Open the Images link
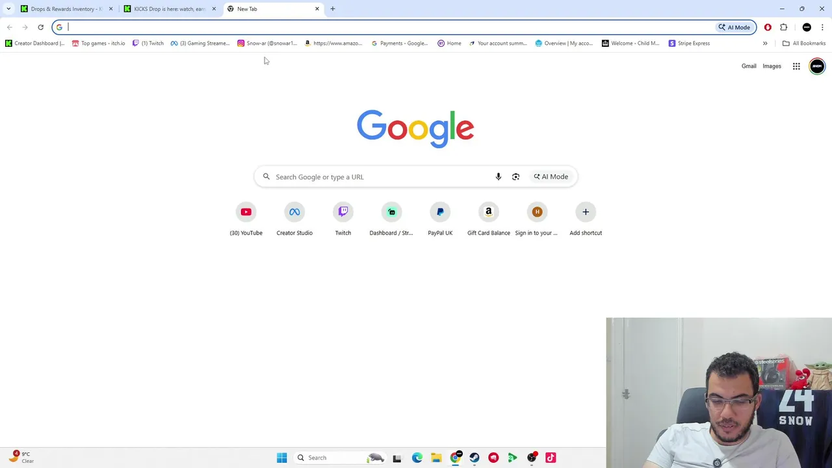The height and width of the screenshot is (468, 832). pos(772,66)
